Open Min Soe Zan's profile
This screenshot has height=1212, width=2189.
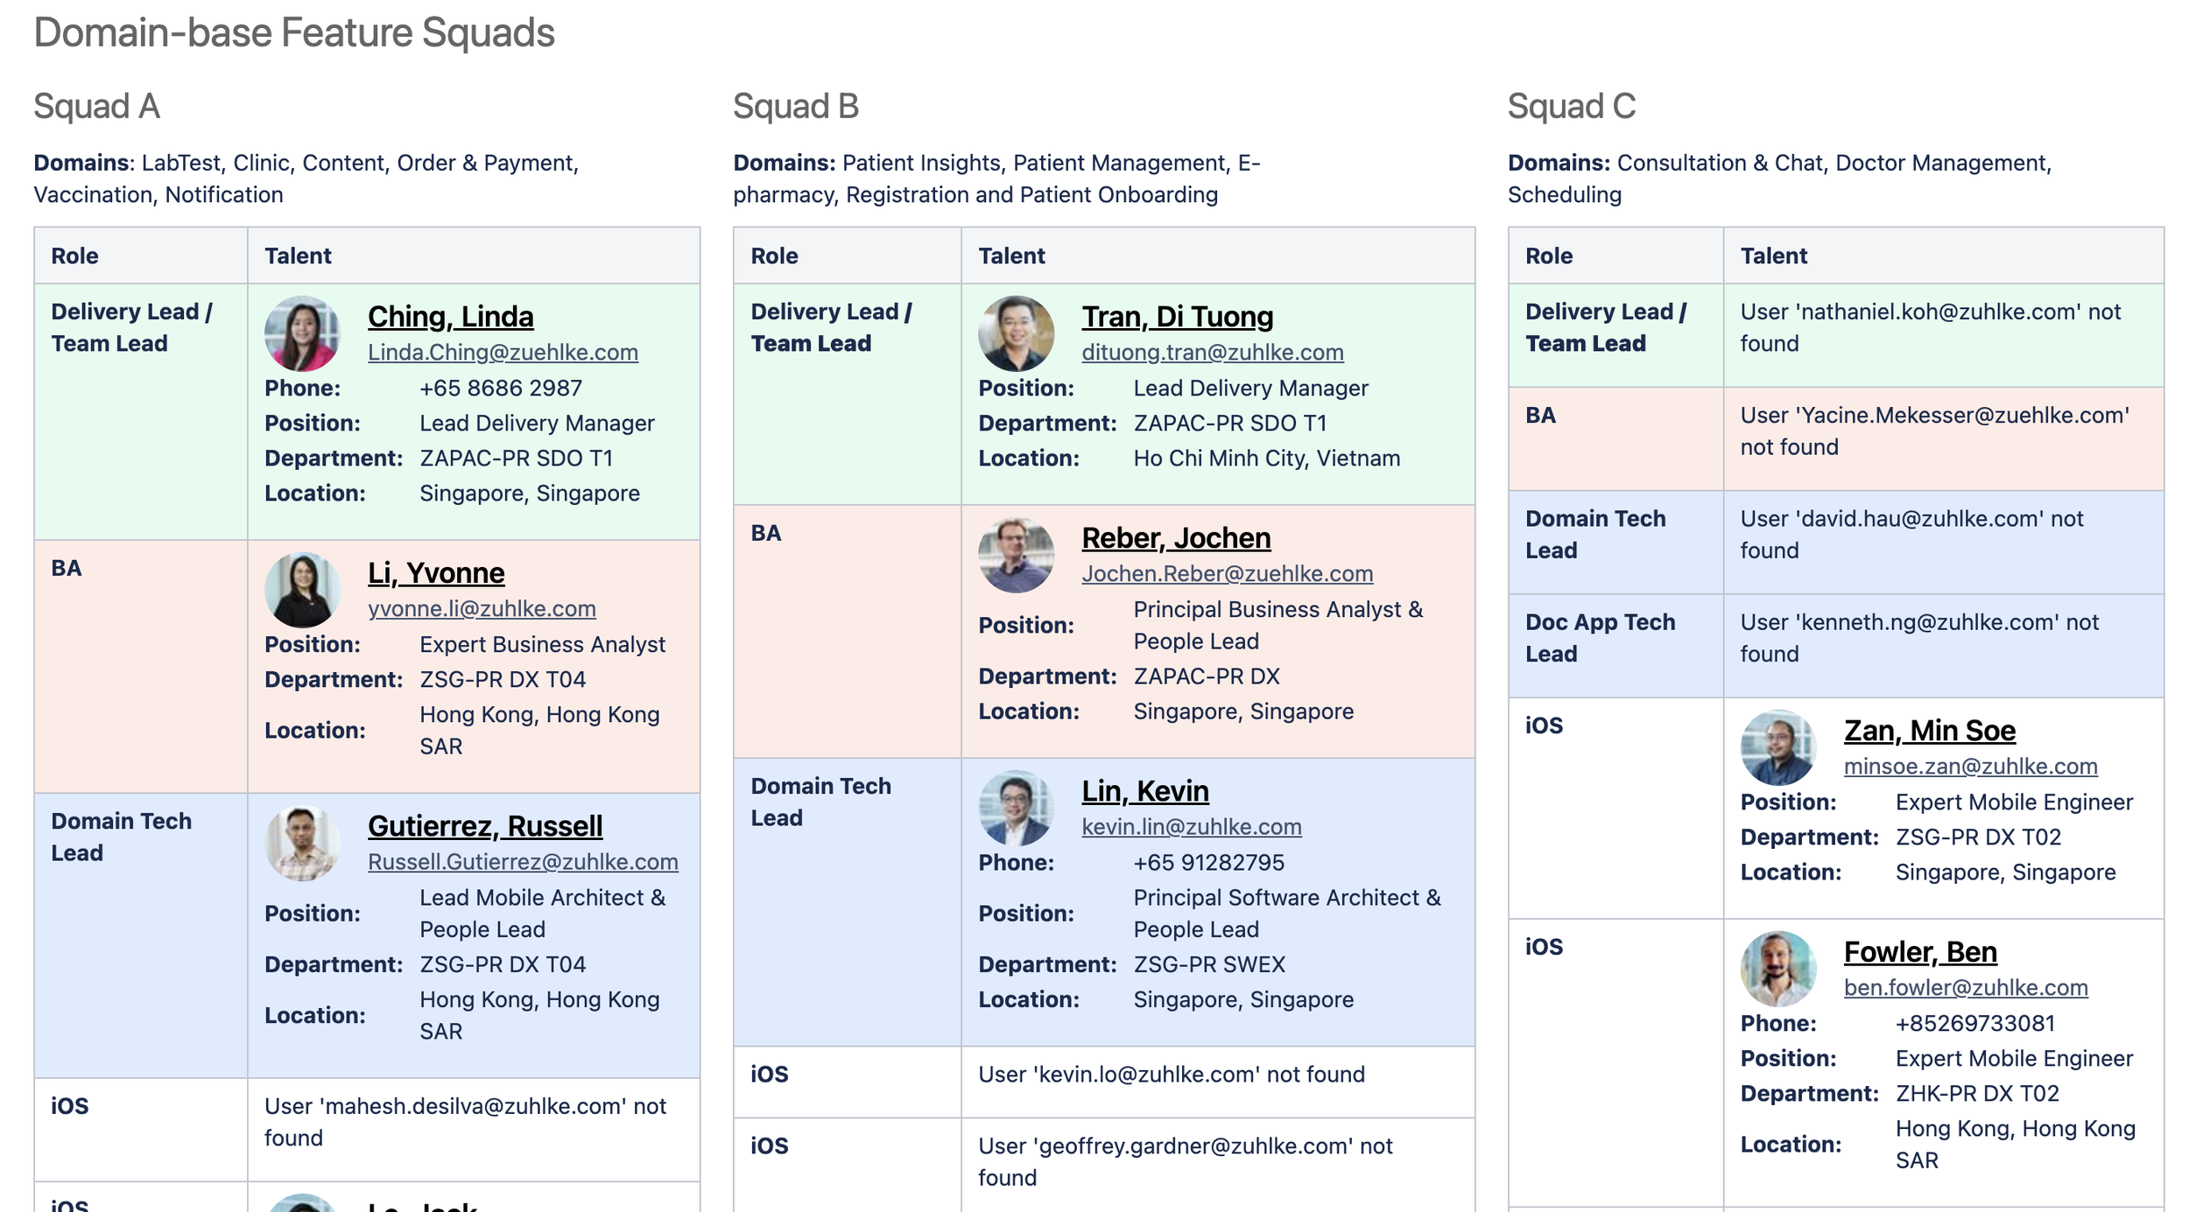coord(1929,730)
